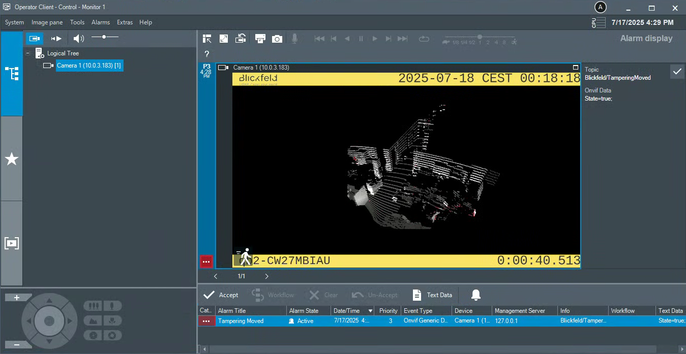Viewport: 686px width, 354px height.
Task: Click the Text Data button
Action: click(x=432, y=295)
